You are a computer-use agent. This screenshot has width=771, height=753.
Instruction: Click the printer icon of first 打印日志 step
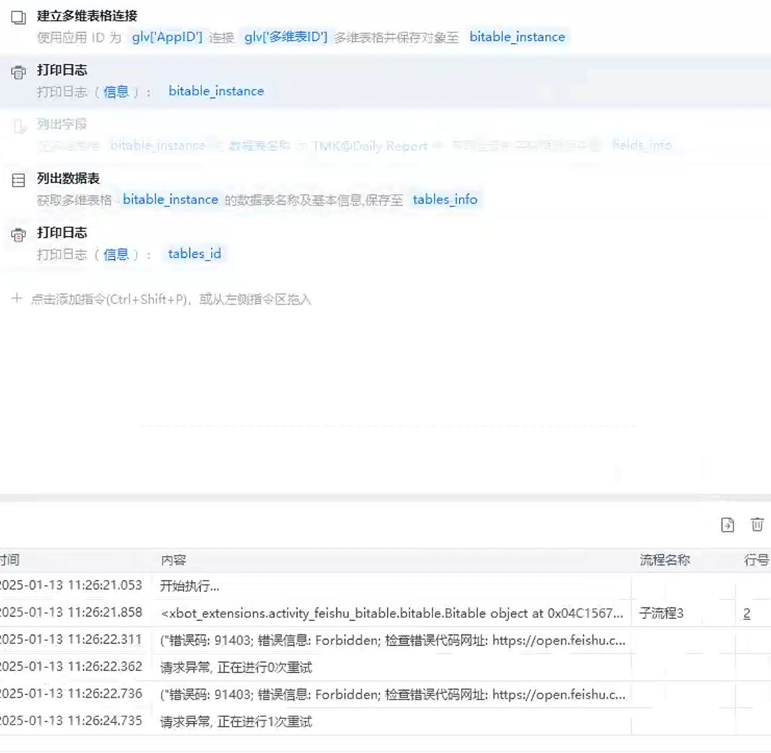[19, 72]
